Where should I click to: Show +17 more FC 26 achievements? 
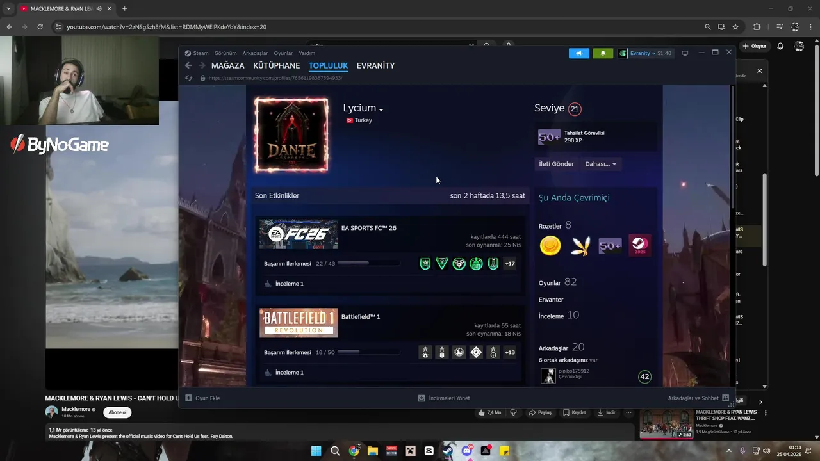(510, 264)
